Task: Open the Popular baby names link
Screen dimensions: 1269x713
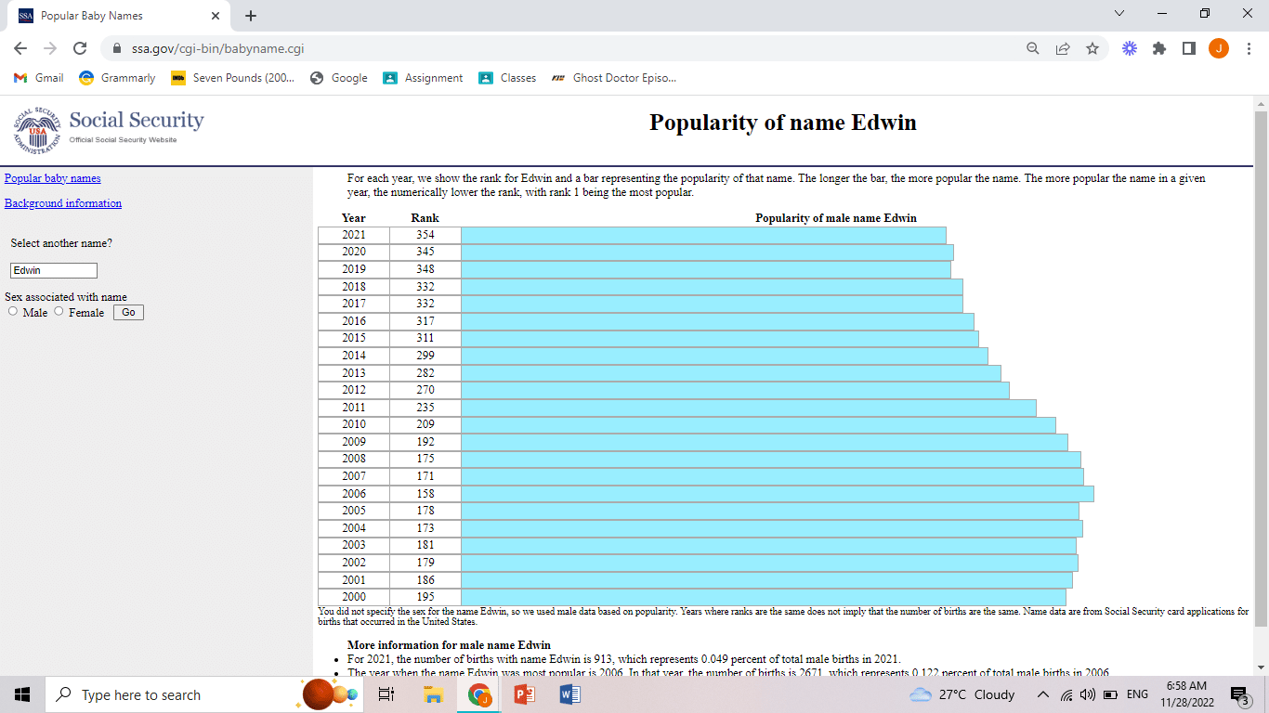Action: [53, 178]
